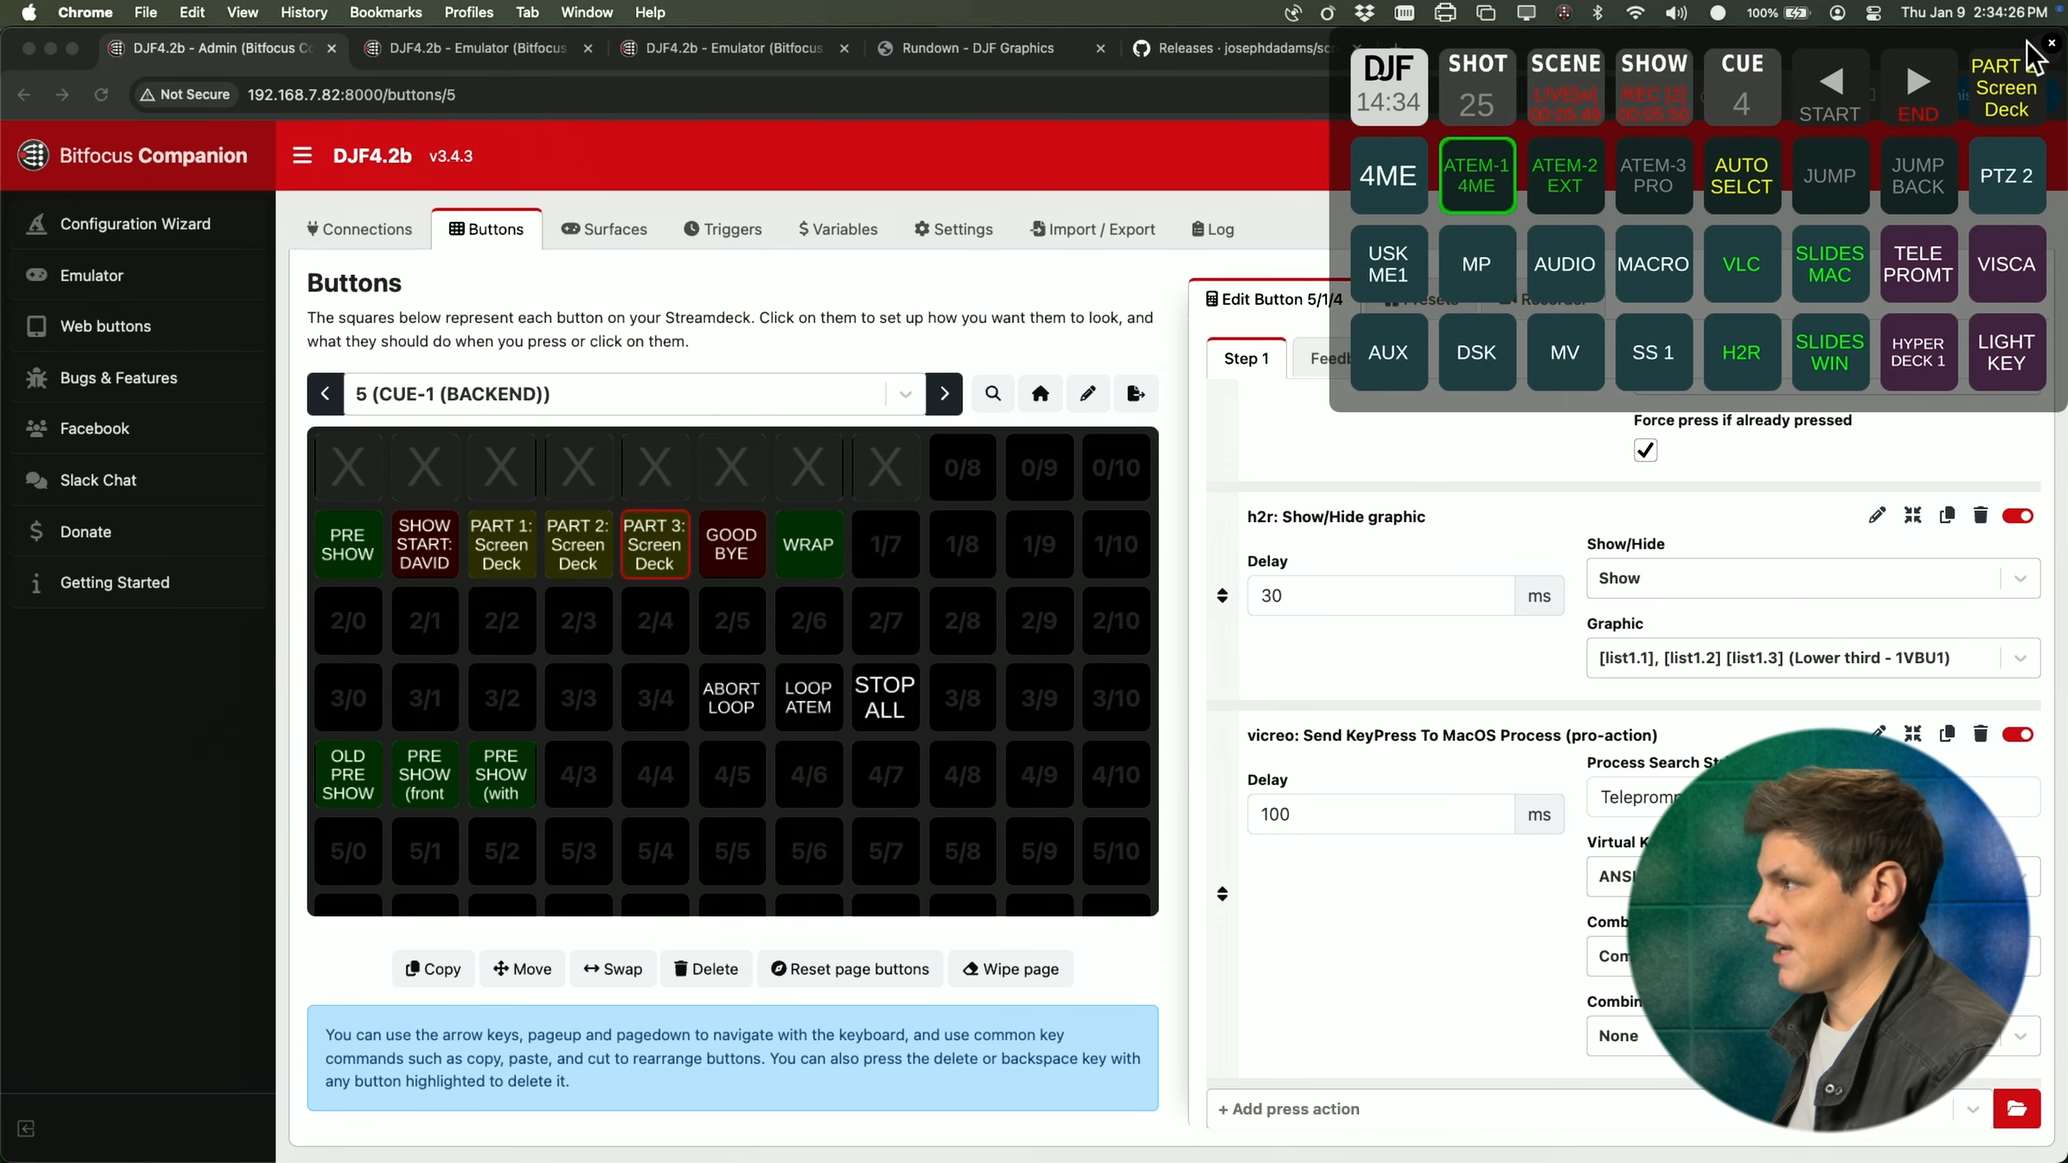2068x1163 pixels.
Task: Click reorder handle of h2r action
Action: pyautogui.click(x=1222, y=595)
